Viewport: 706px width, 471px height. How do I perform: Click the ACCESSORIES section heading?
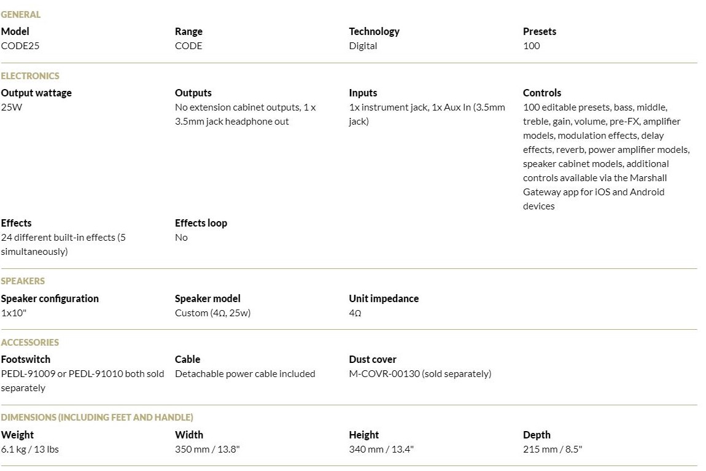tap(29, 342)
